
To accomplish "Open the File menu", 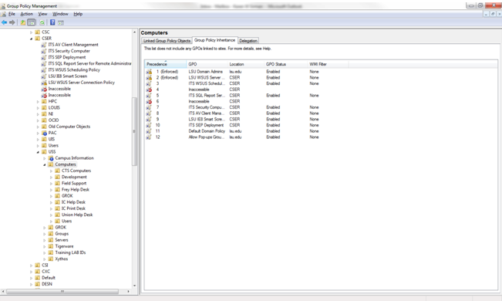I will coord(12,14).
